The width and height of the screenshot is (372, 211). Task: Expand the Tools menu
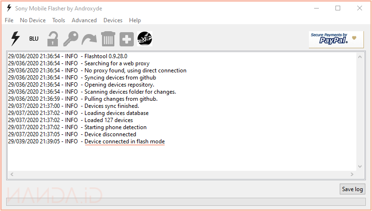tap(59, 20)
